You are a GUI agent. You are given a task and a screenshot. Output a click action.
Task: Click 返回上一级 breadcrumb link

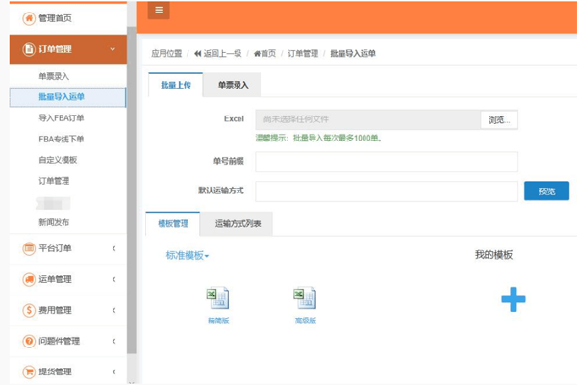pos(221,54)
